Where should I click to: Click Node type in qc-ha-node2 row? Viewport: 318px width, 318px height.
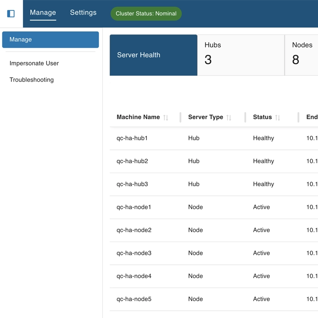195,230
